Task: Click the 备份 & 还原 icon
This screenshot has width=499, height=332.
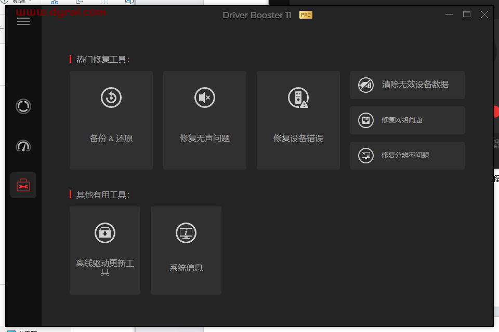Action: pyautogui.click(x=111, y=98)
